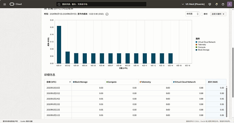Open the Cookie 喜好设置 link
The image size is (234, 123).
pos(26,121)
